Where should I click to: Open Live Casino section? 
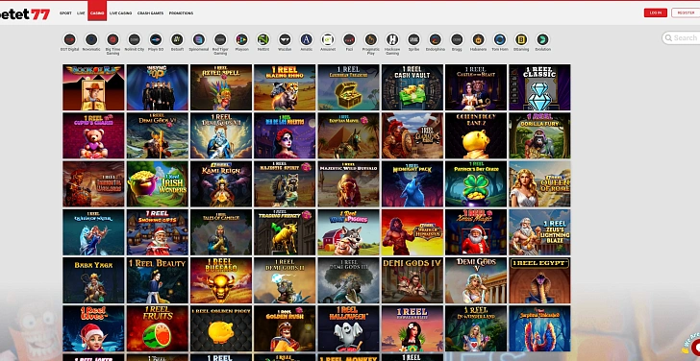coord(120,13)
